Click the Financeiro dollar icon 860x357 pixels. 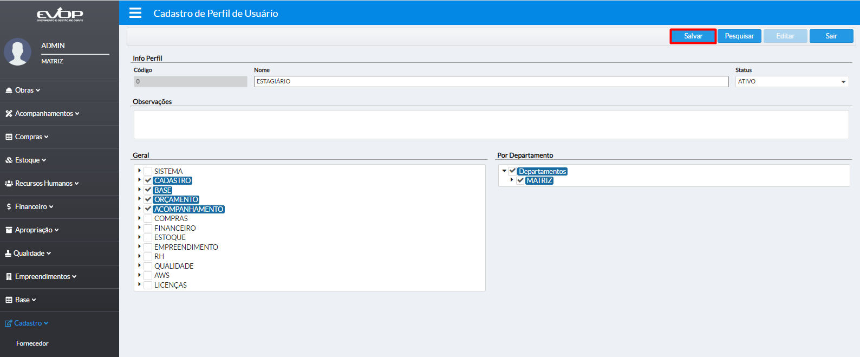[x=9, y=207]
